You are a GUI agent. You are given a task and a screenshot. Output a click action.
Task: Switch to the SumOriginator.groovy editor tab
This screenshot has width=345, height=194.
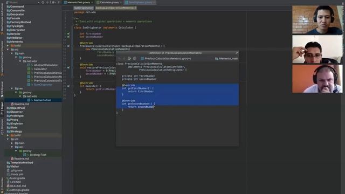[140, 2]
